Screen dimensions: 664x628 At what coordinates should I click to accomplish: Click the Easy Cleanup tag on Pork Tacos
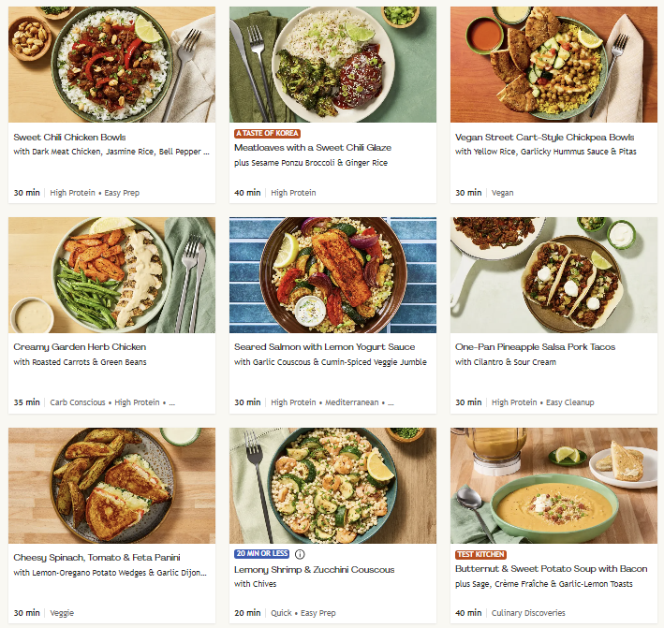coord(570,402)
